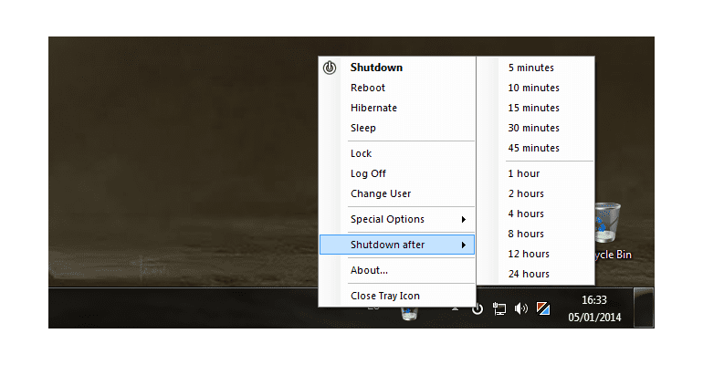703x365 pixels.
Task: Click the volume speaker tray icon
Action: pos(521,308)
